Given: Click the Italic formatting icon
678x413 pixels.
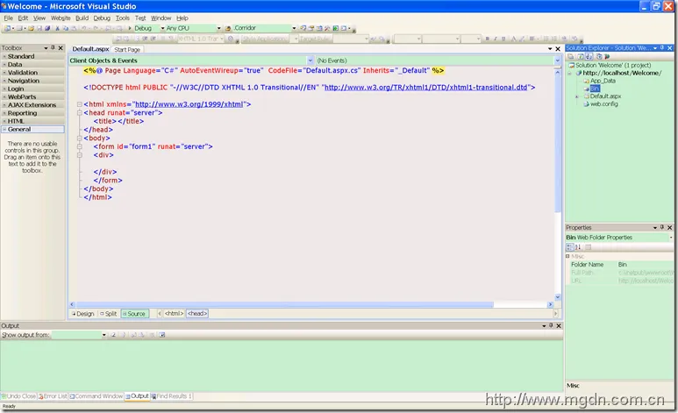Looking at the screenshot, I should point(495,39).
